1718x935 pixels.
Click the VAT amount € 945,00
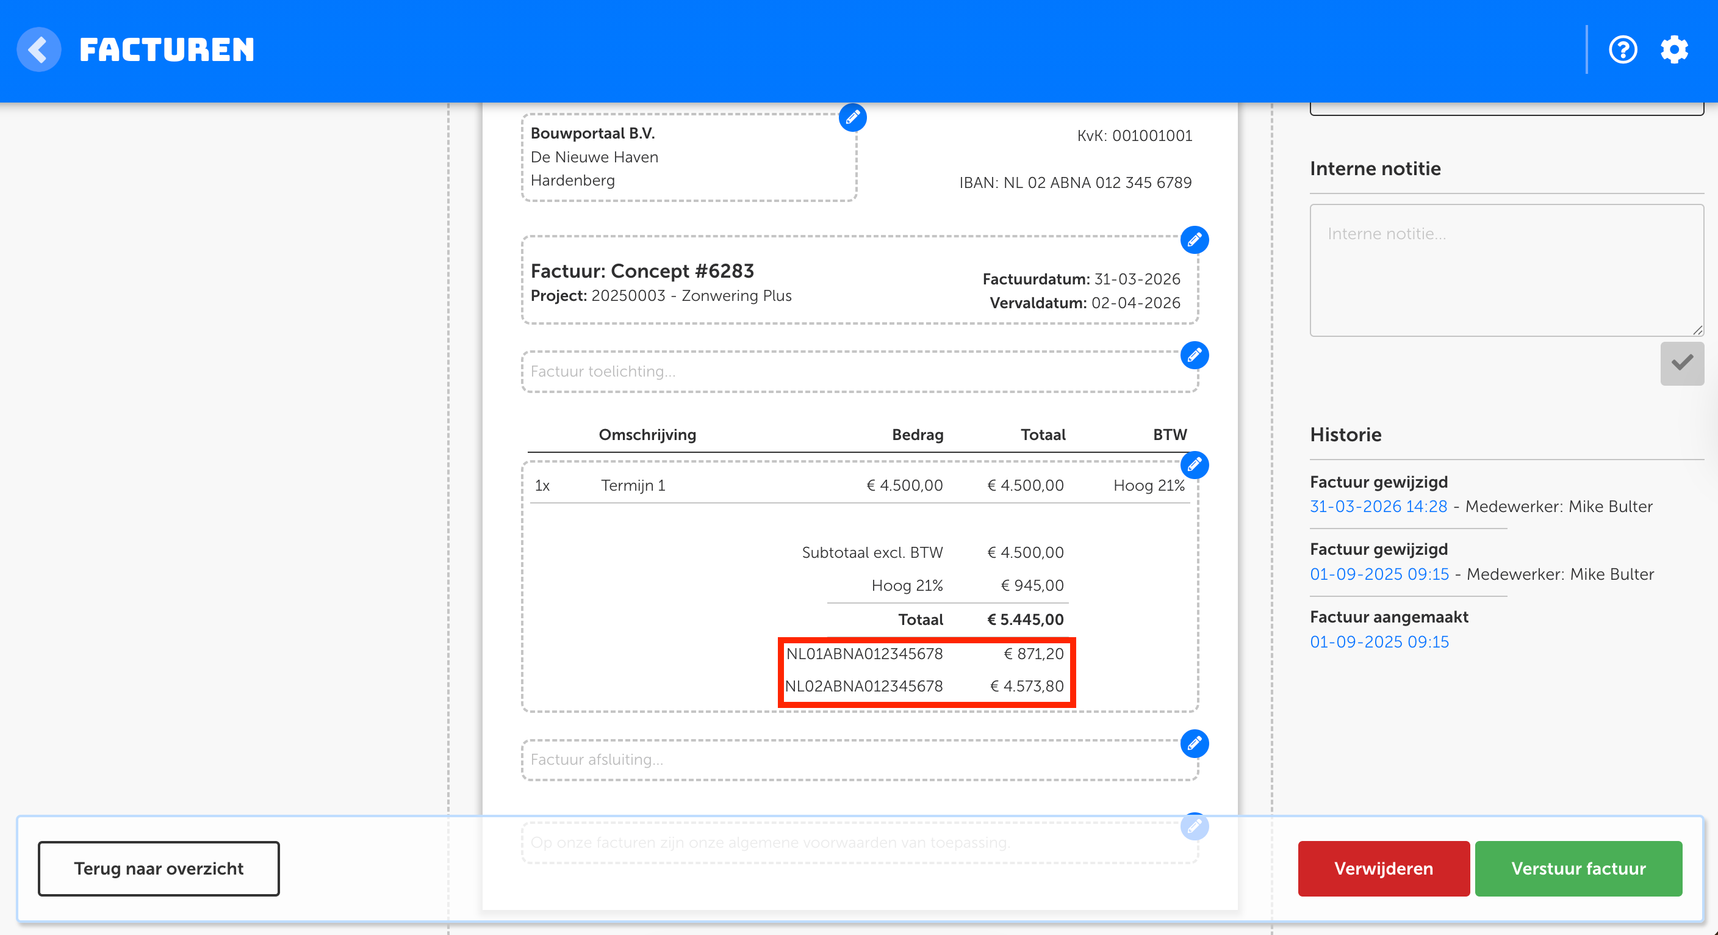click(1032, 585)
